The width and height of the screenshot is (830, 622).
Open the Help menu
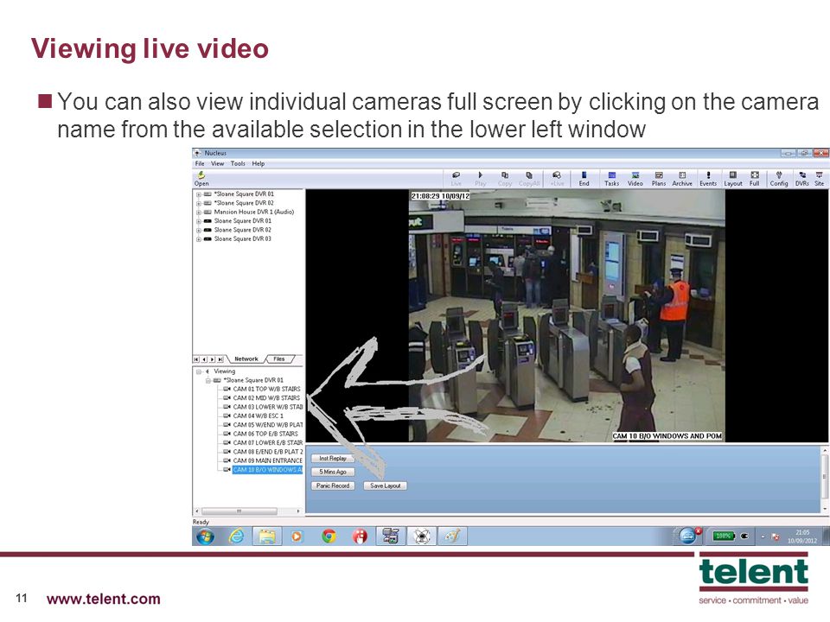(x=259, y=164)
